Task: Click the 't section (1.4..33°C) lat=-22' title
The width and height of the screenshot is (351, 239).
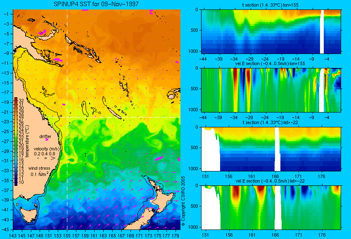Action: point(270,123)
